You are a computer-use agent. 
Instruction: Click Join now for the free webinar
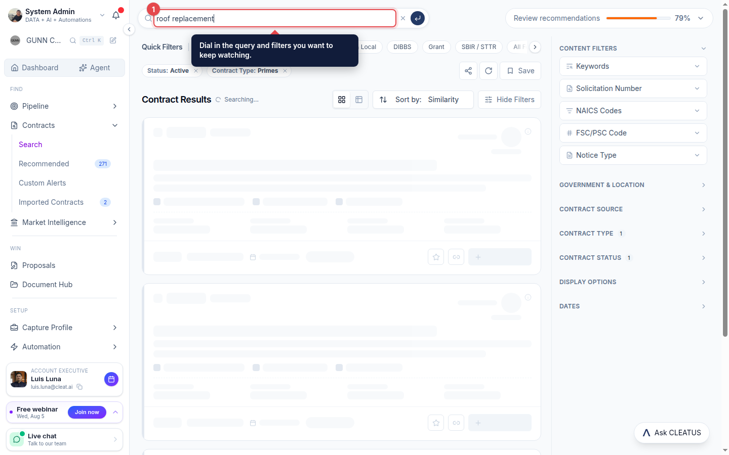[x=87, y=412]
